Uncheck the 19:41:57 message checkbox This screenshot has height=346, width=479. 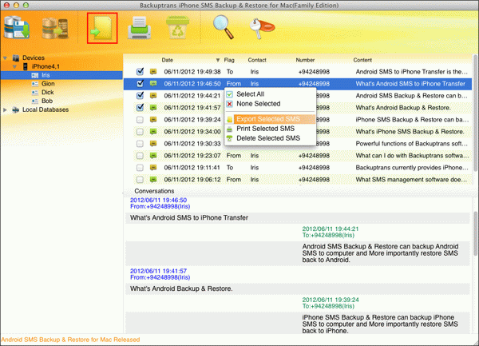coord(140,107)
